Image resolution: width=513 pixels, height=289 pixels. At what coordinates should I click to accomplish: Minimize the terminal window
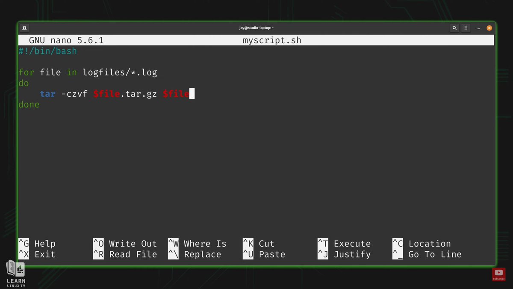click(x=479, y=28)
